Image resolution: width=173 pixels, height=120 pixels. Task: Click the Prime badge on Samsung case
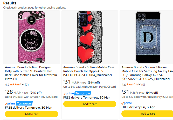pos(127,103)
